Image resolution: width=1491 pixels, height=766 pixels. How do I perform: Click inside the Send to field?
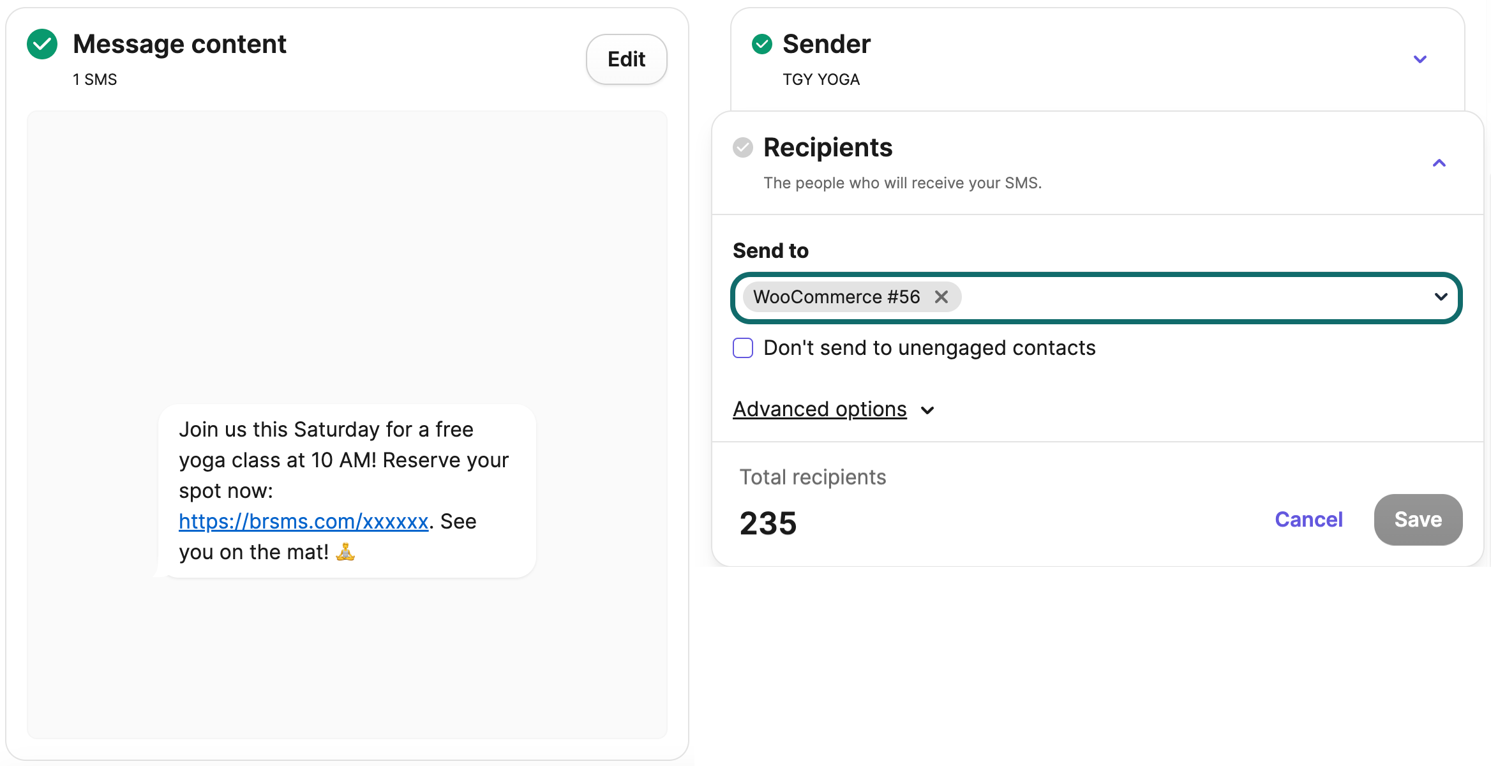1149,297
